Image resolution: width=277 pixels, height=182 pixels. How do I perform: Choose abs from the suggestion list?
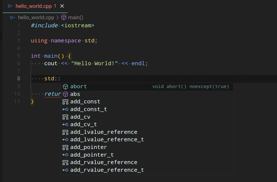click(x=75, y=94)
